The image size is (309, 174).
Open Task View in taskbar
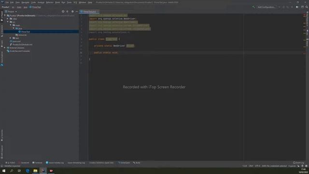pos(19,171)
